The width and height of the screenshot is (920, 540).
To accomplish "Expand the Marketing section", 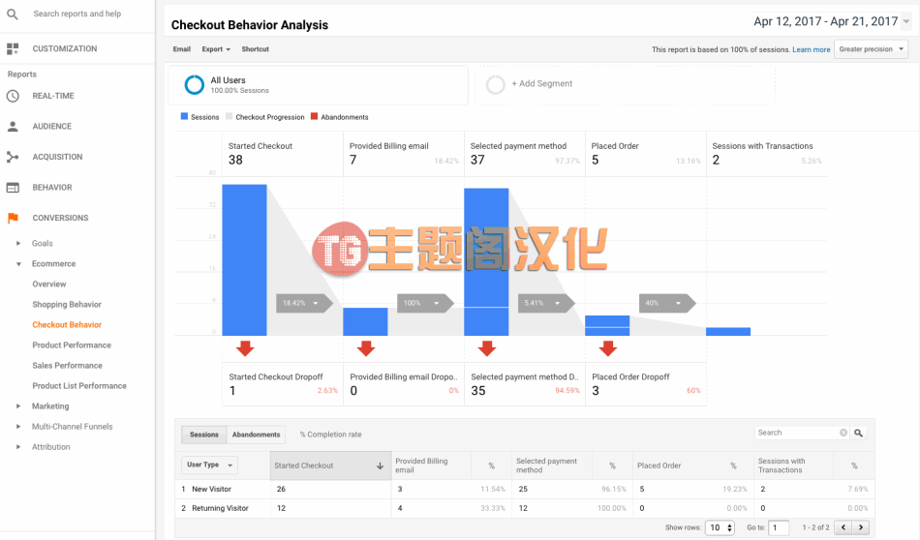I will pos(18,406).
